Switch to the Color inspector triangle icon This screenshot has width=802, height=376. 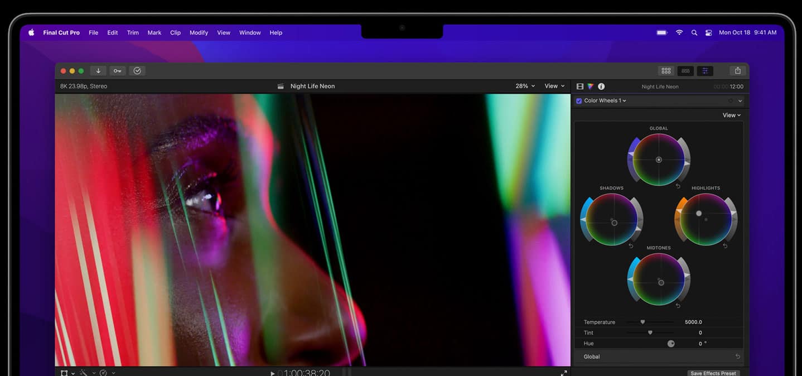tap(591, 86)
